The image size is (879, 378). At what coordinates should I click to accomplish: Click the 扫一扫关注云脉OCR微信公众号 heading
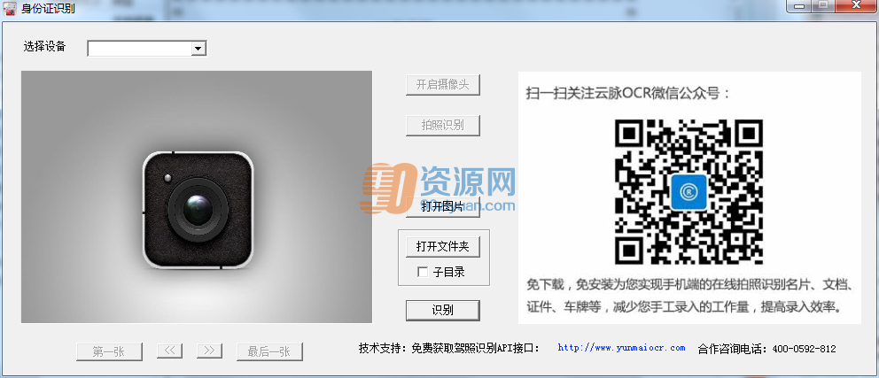tap(628, 93)
